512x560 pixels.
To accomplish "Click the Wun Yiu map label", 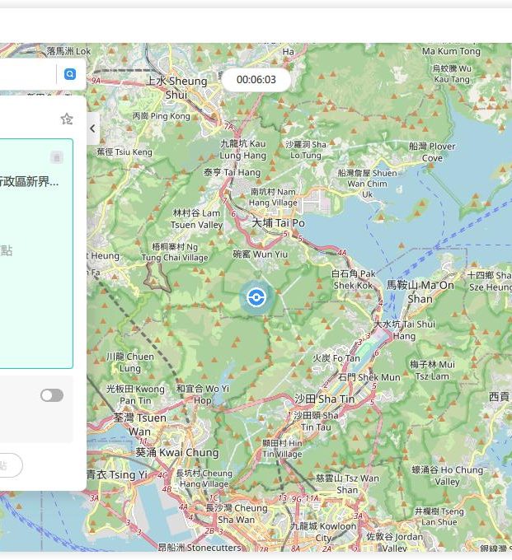I will pos(261,254).
